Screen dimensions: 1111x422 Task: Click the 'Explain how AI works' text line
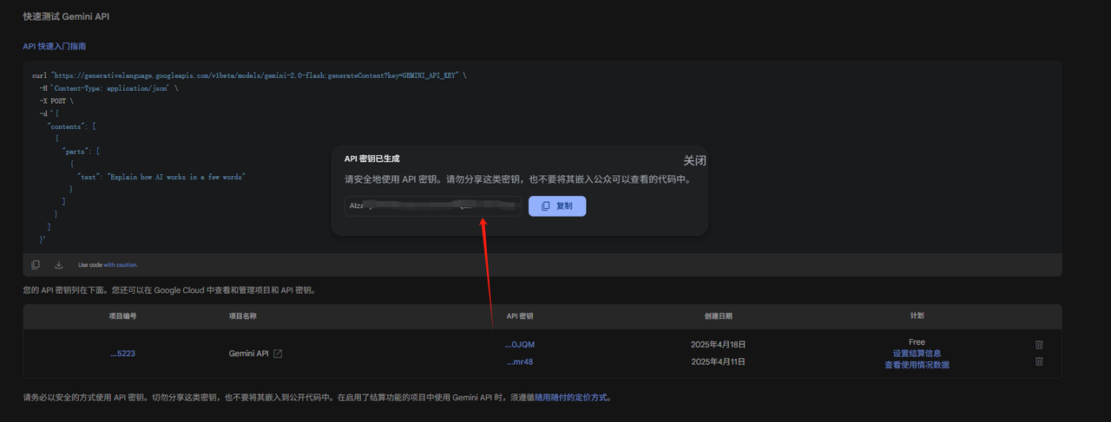click(x=161, y=176)
